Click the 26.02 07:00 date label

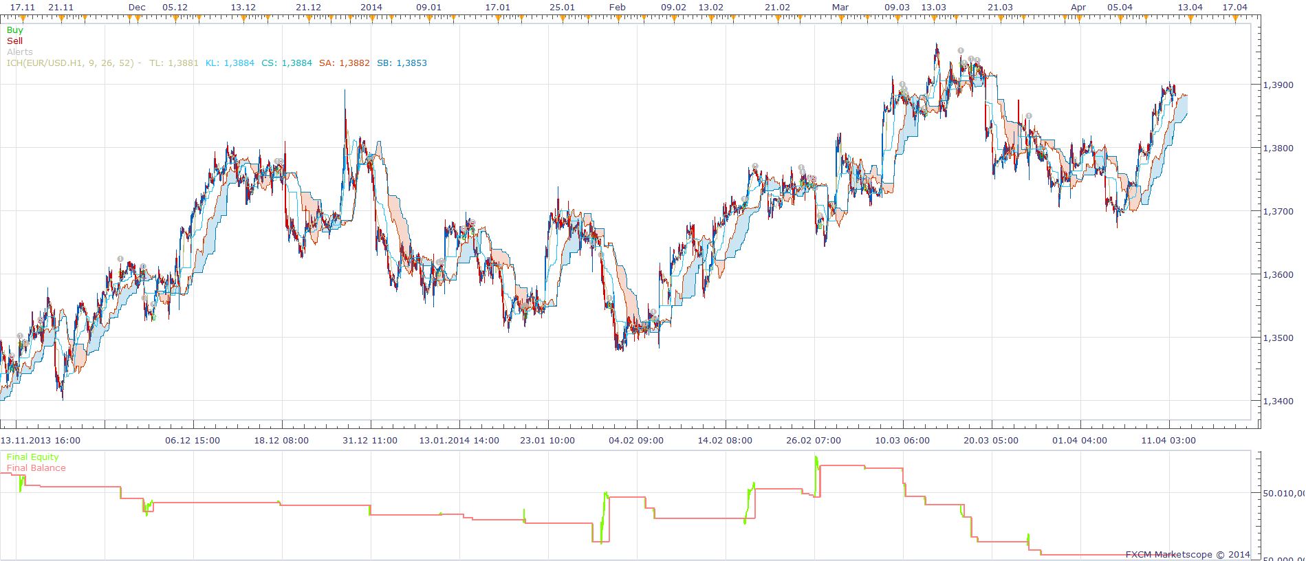point(814,441)
